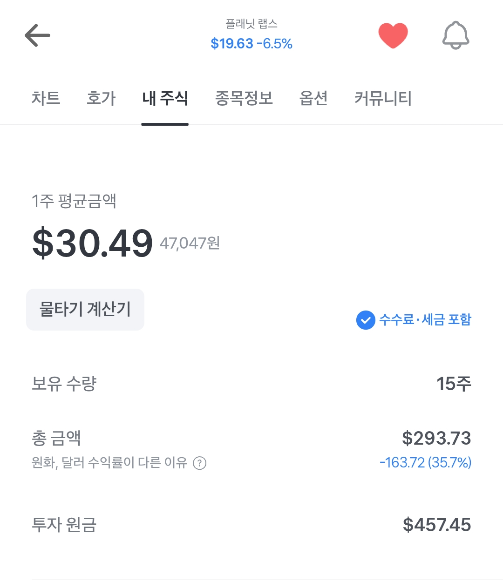Tap the $19.63 -6.5% price header
503x582 pixels.
click(x=251, y=44)
